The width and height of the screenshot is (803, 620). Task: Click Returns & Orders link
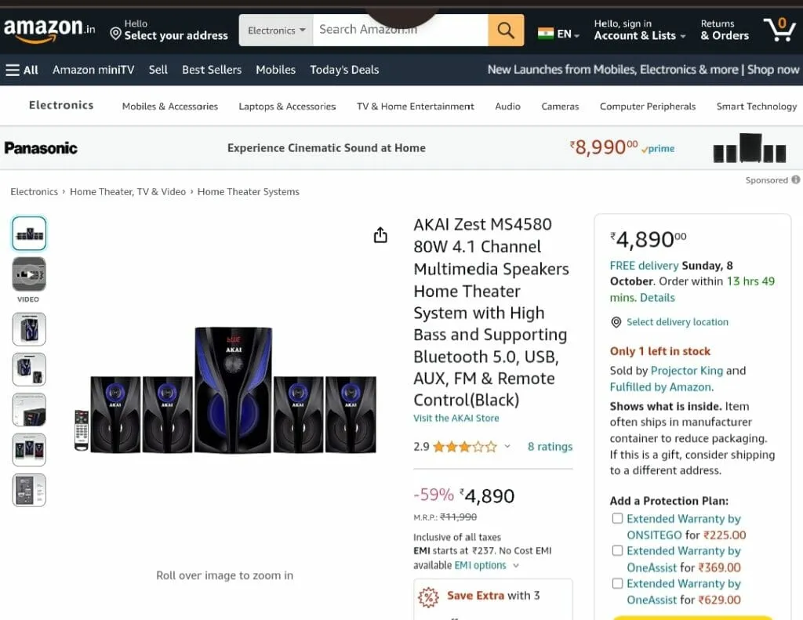[x=724, y=31]
